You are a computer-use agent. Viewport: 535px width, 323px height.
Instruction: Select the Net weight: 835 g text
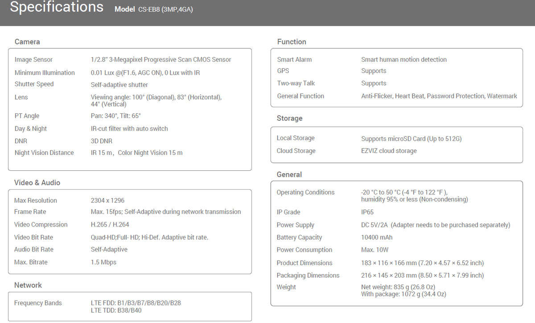(398, 287)
